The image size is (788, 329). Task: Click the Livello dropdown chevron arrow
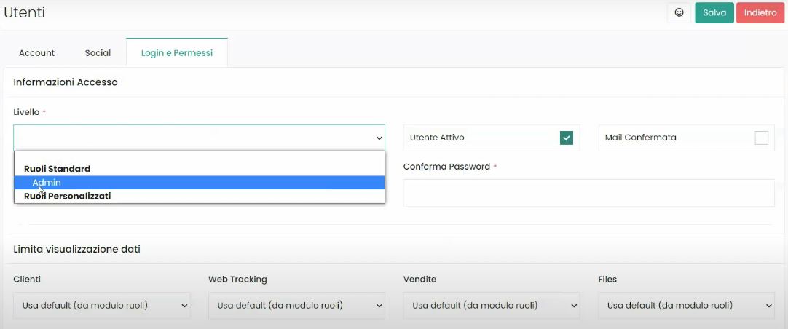[379, 138]
